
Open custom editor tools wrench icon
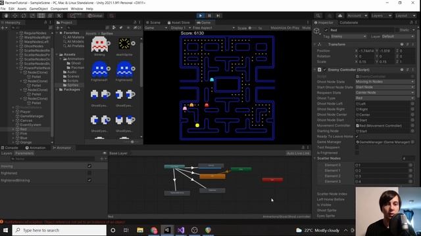59,16
